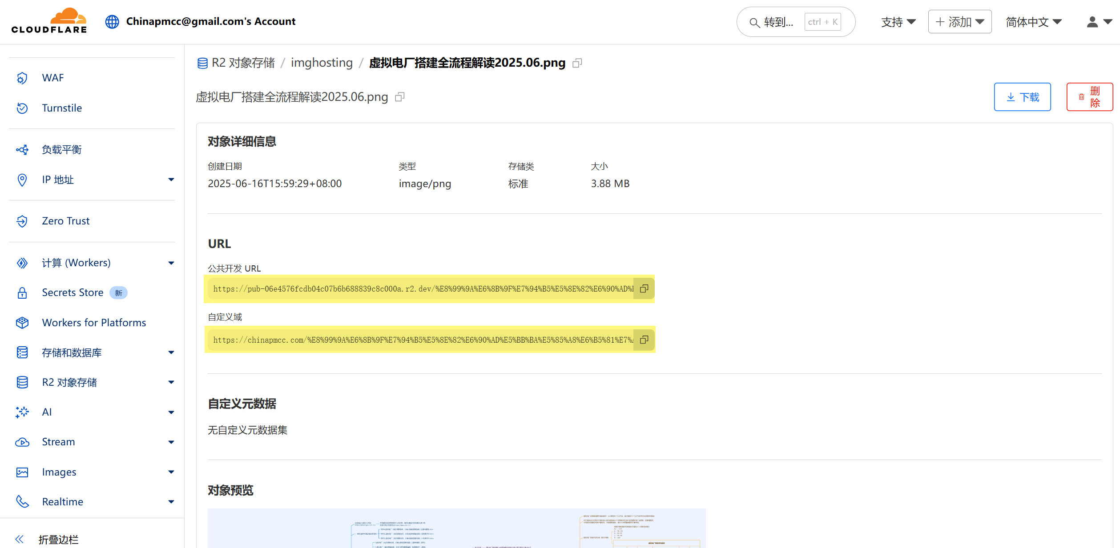The image size is (1120, 548).
Task: Click the 转到 search field
Action: [778, 22]
